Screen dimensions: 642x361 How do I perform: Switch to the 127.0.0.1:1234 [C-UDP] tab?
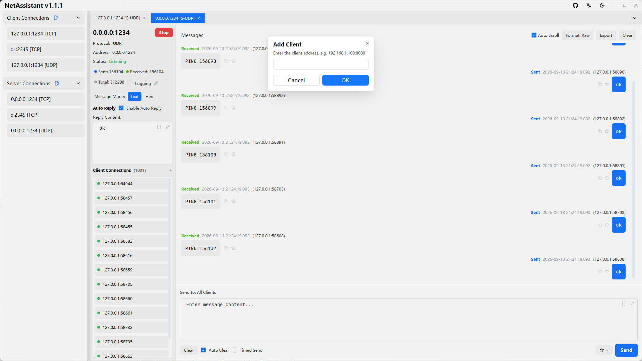pyautogui.click(x=118, y=18)
